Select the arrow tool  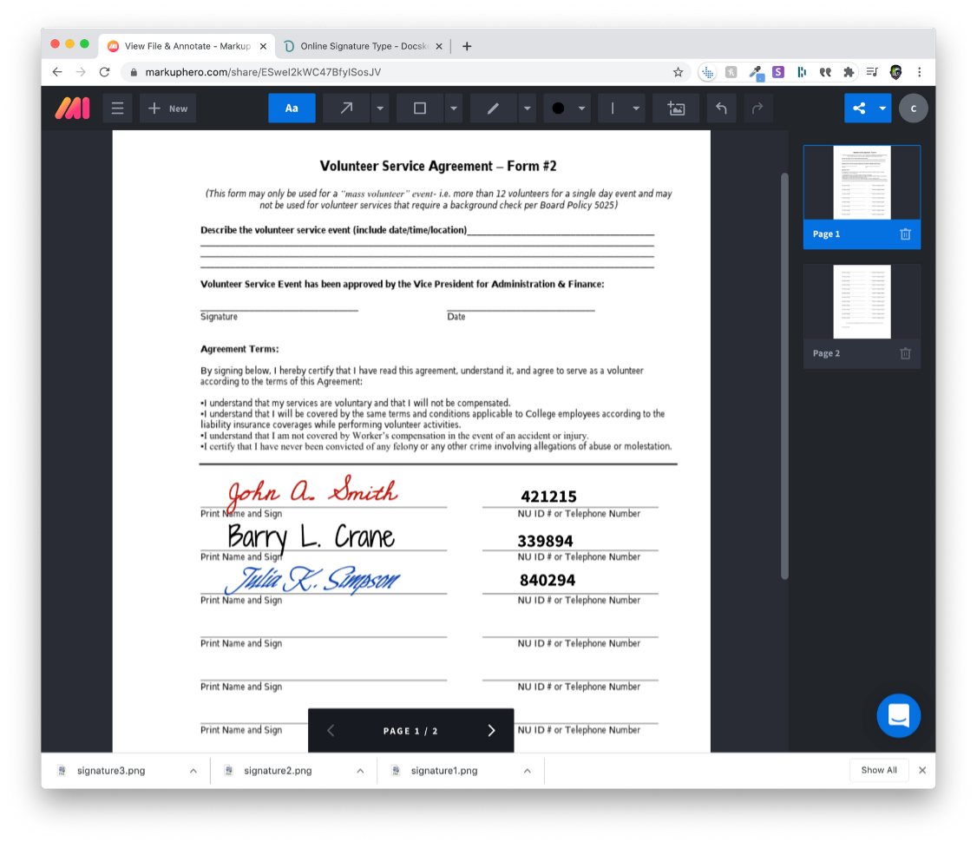(346, 109)
